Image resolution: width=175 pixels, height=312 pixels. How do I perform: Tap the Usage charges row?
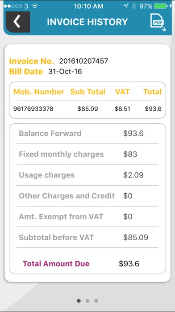pos(87,175)
